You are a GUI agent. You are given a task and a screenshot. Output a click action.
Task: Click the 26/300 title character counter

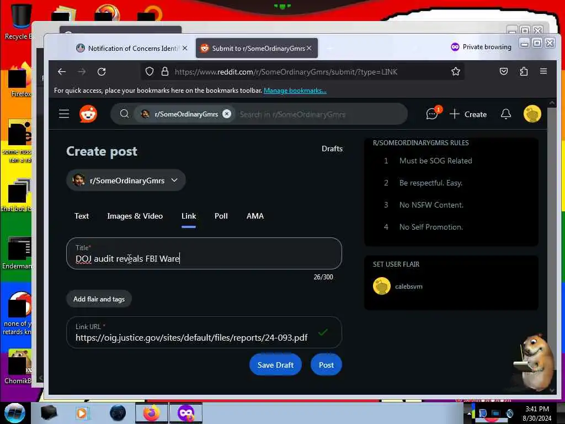coord(323,277)
